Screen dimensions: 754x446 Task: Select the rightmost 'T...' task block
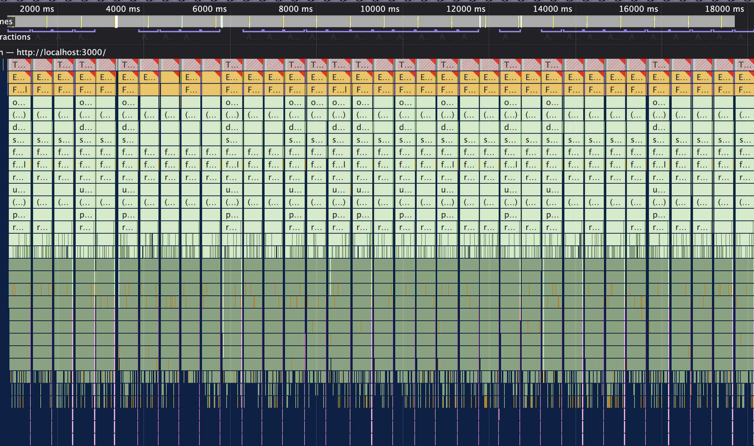744,65
